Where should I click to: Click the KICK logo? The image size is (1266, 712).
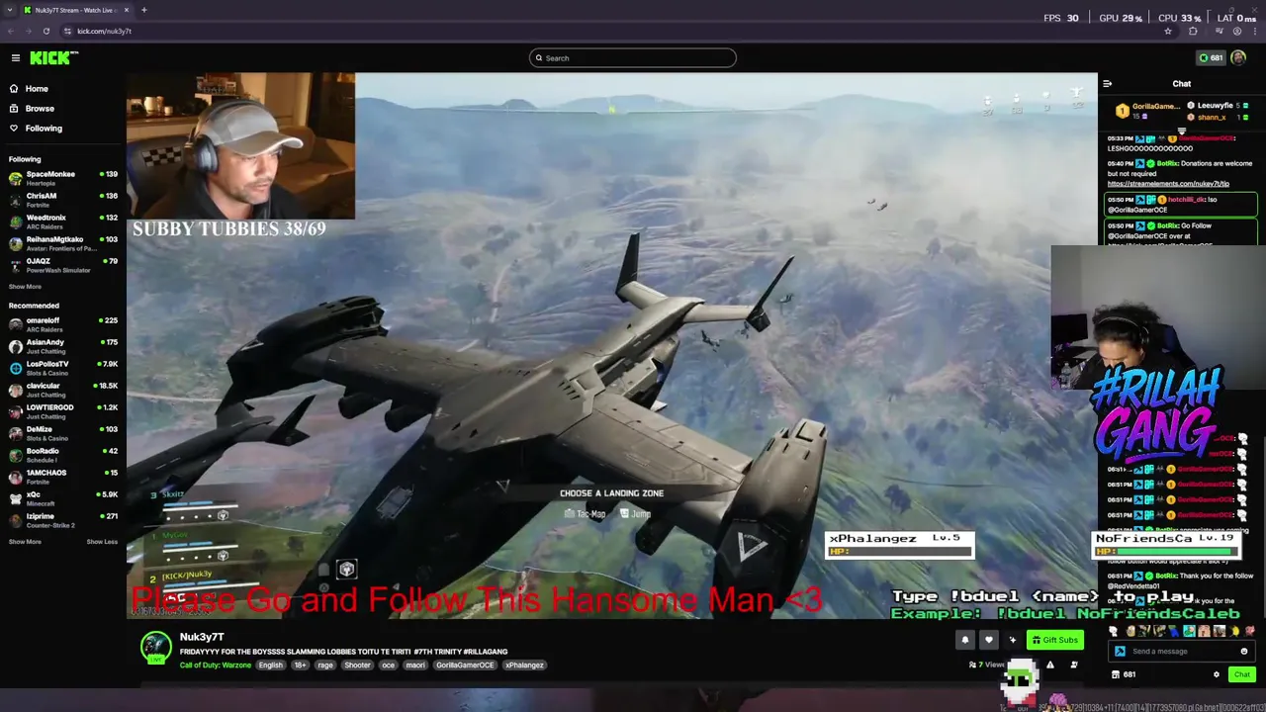click(x=53, y=58)
